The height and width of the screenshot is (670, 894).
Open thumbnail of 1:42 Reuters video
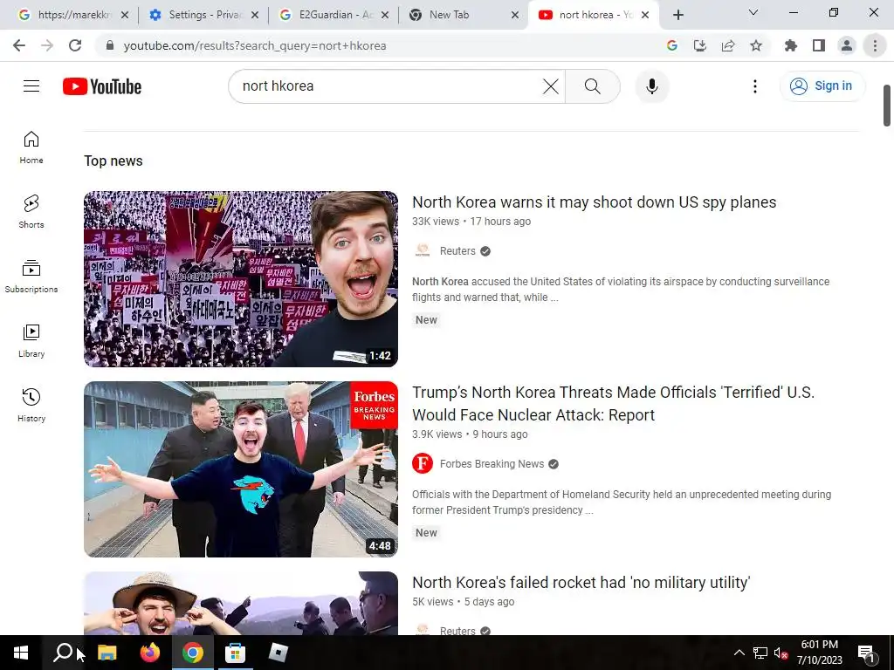point(241,278)
